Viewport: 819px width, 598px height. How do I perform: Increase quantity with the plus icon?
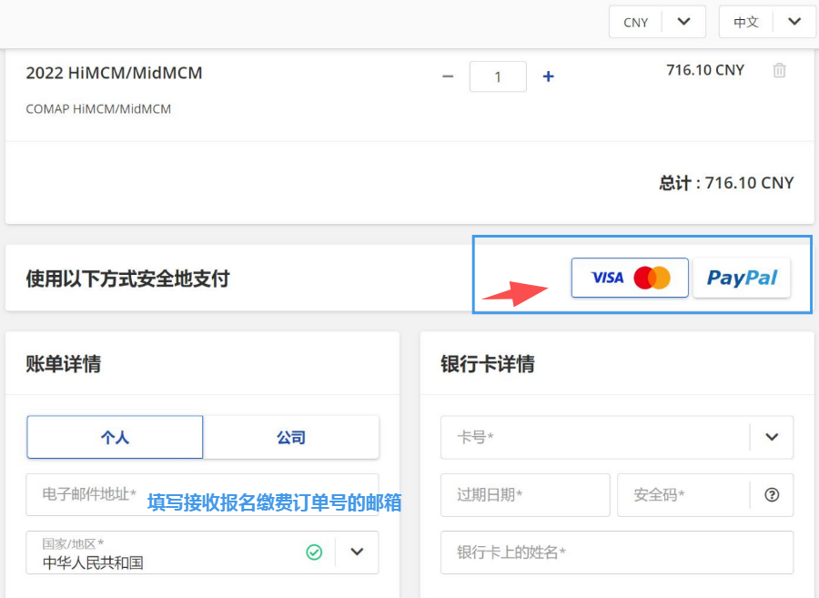(548, 76)
